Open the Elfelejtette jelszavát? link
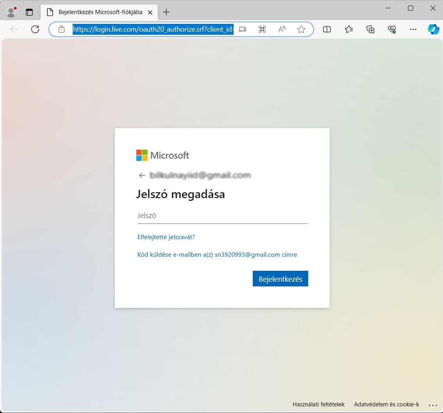443x413 pixels. tap(166, 237)
